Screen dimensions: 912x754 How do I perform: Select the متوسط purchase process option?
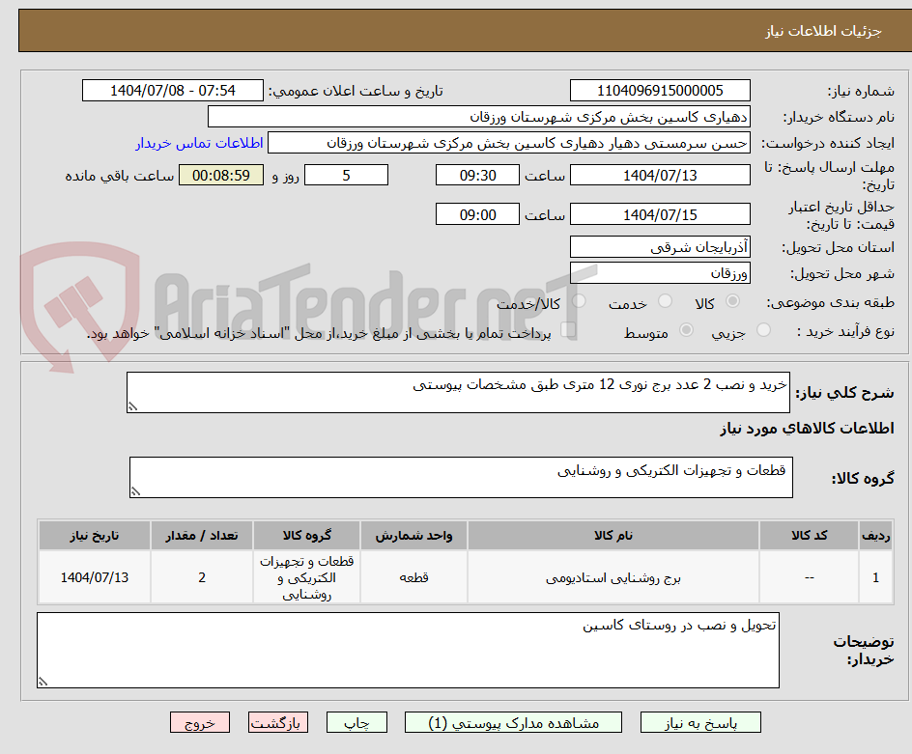[687, 329]
